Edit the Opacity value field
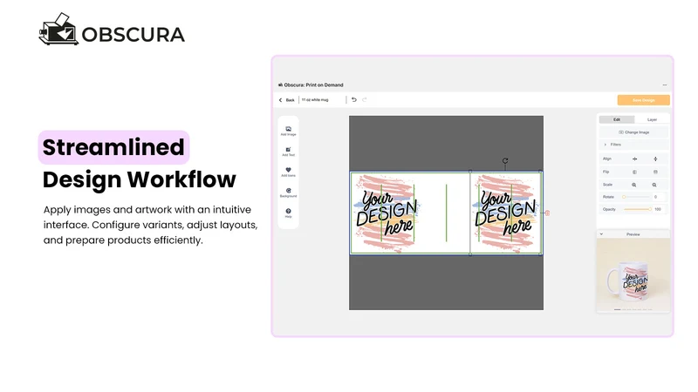 pos(659,209)
